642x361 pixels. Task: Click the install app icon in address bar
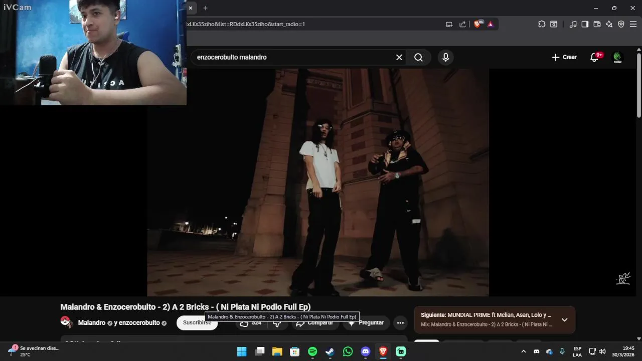pyautogui.click(x=449, y=24)
